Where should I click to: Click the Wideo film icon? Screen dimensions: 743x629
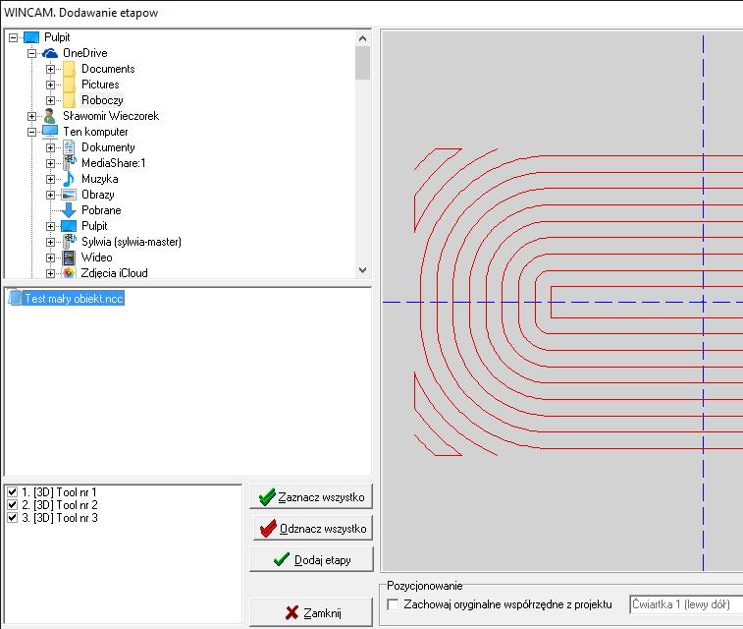69,257
